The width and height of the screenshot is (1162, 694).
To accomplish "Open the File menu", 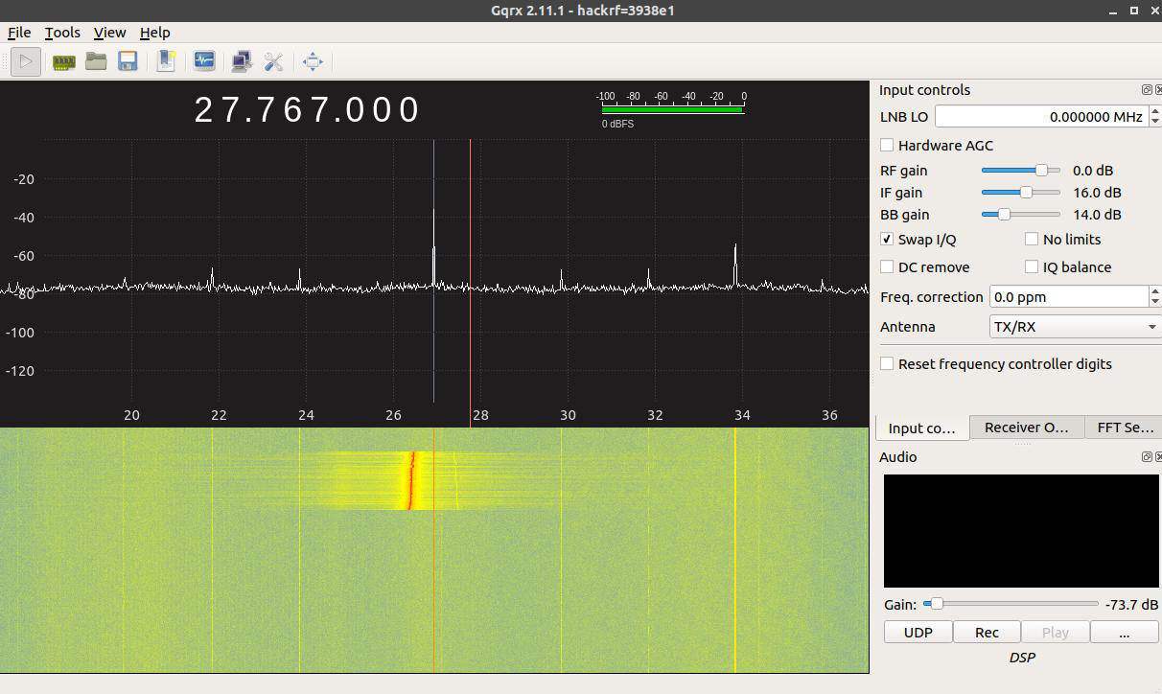I will coord(19,33).
